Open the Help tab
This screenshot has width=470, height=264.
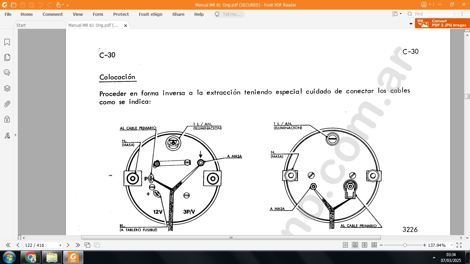pyautogui.click(x=199, y=14)
